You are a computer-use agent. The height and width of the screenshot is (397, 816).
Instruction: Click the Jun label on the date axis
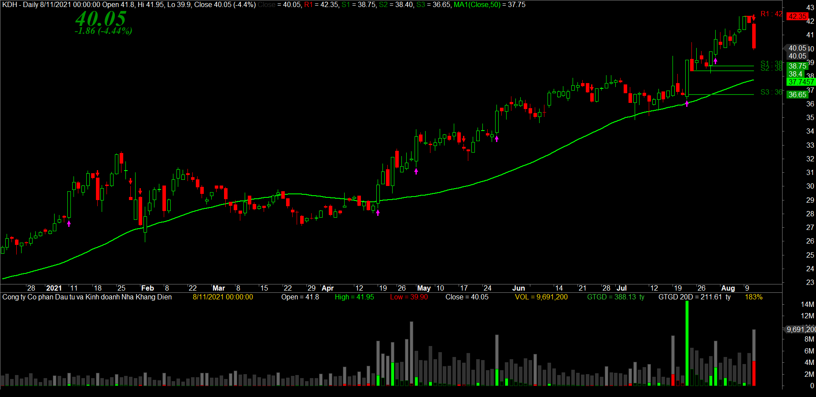(518, 288)
